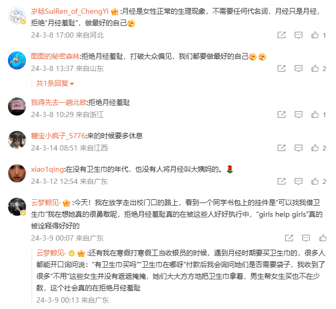Forward xiao1qing's comment about 卫生巾
Screen dimensions: 336x309
281,181
